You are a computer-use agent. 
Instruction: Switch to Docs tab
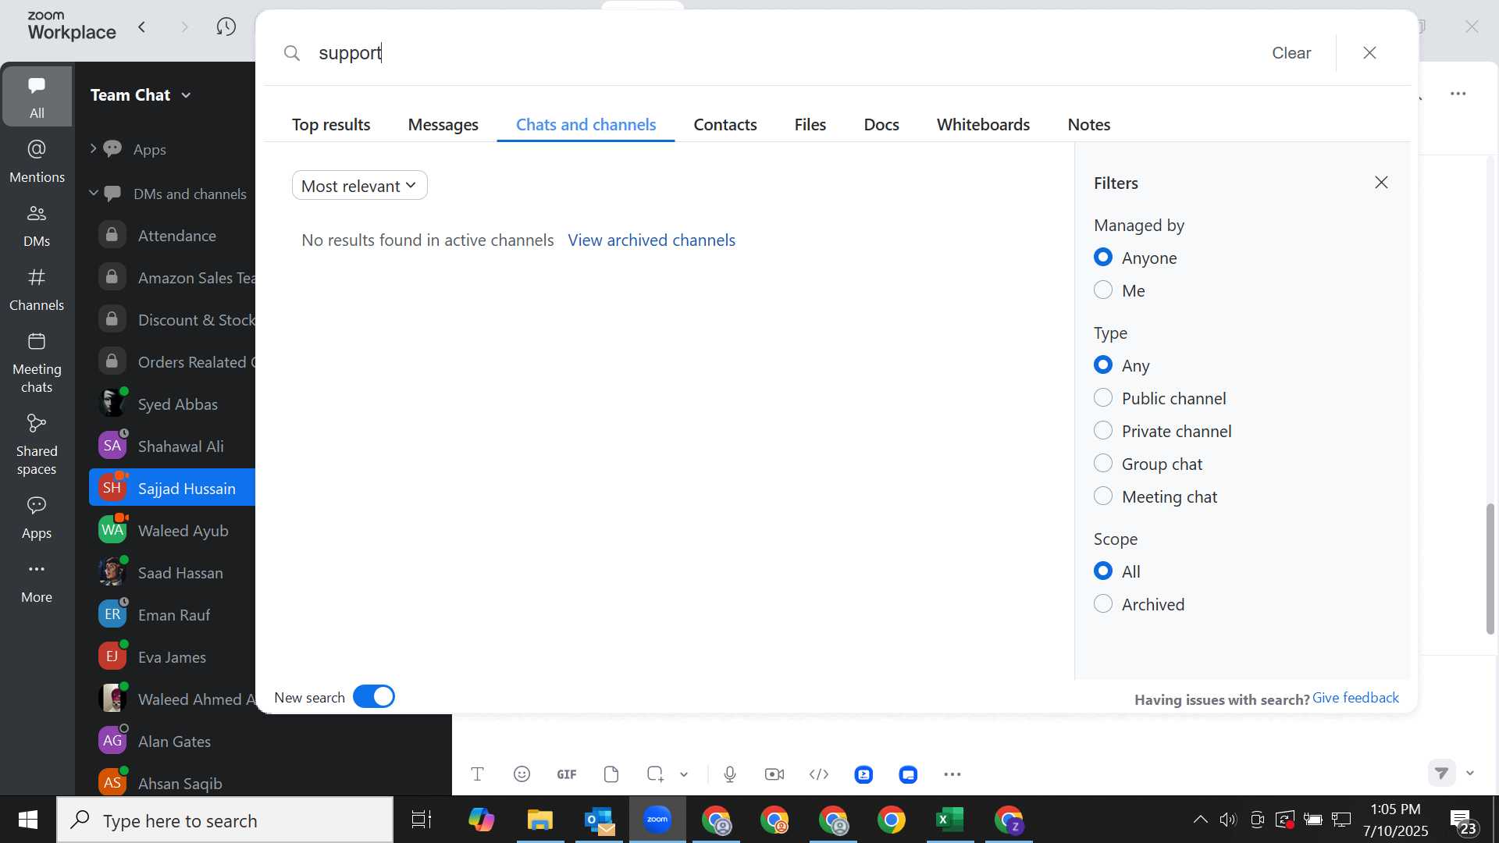[881, 125]
